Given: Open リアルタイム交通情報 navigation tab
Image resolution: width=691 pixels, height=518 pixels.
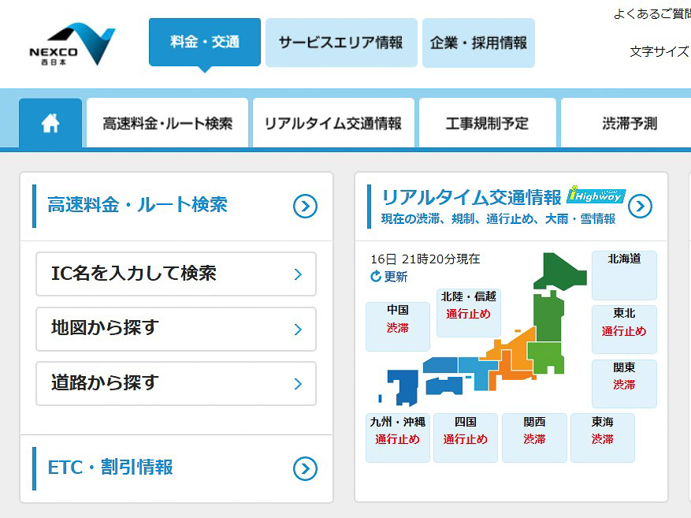Looking at the screenshot, I should pyautogui.click(x=333, y=123).
